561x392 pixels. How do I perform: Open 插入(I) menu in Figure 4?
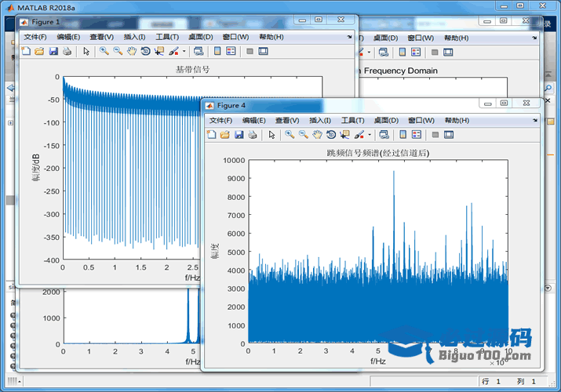click(x=320, y=121)
